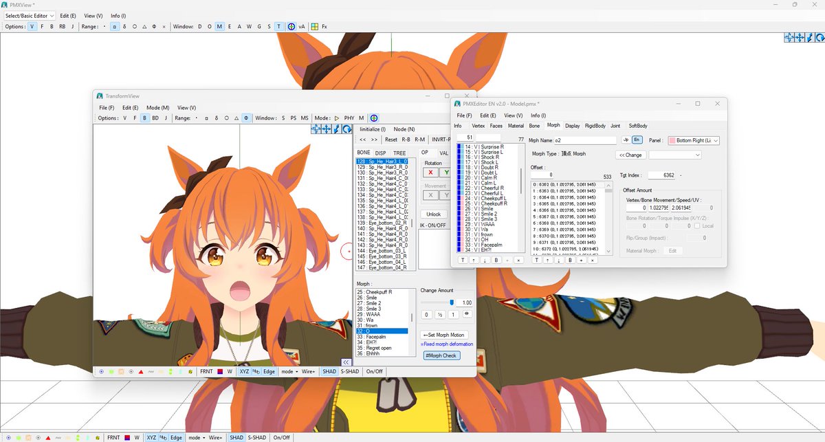Viewport: 825px width, 442px height.
Task: Click the ½ change amount button
Action: point(440,314)
